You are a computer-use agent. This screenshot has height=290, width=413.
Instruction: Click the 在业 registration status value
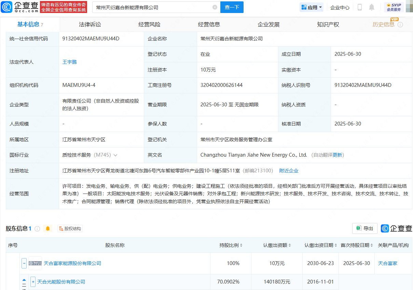205,54
